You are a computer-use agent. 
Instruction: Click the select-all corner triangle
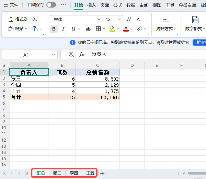[x=4, y=65]
